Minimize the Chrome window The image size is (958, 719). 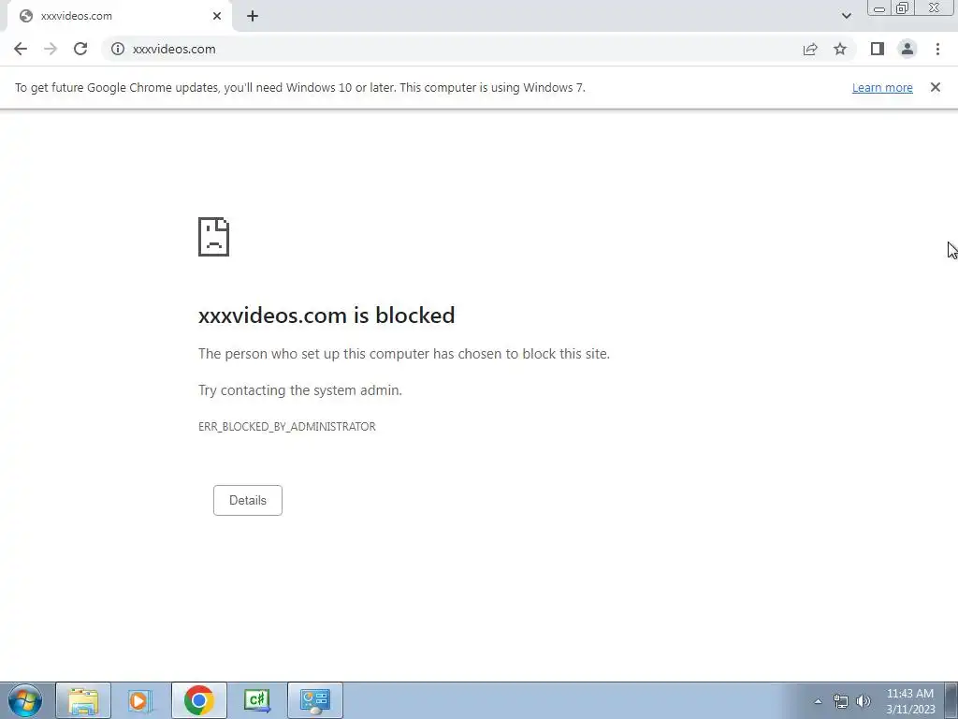tap(879, 8)
